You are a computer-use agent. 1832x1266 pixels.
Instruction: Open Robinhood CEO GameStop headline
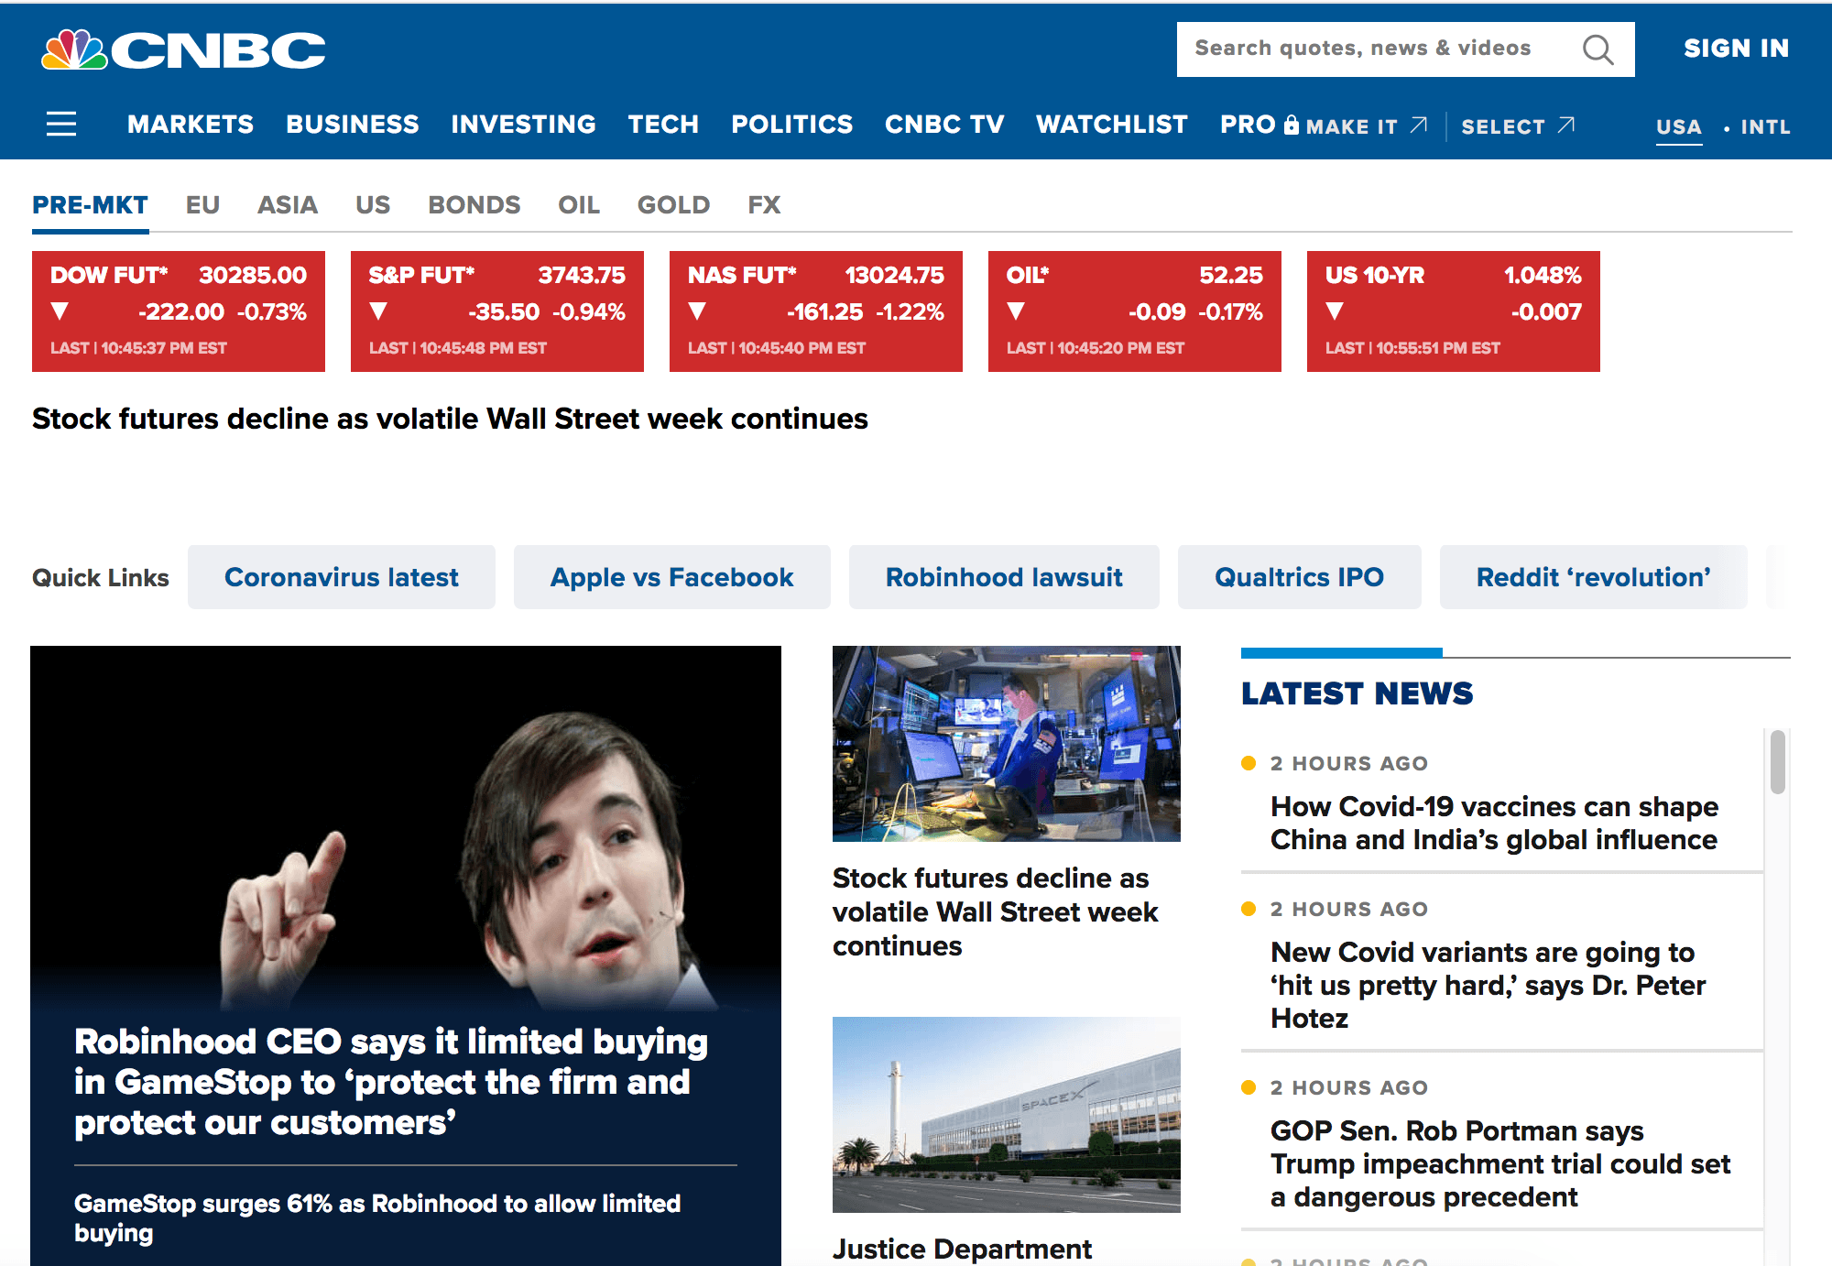pos(391,1082)
